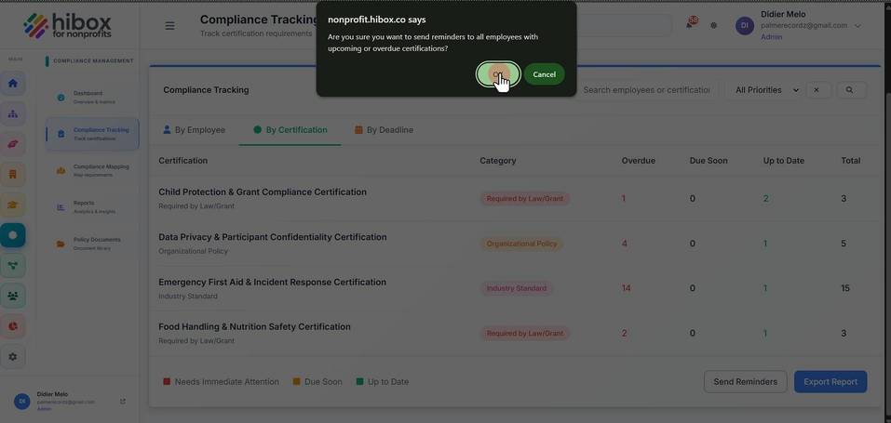Toggle the hamburger menu in header

click(169, 25)
